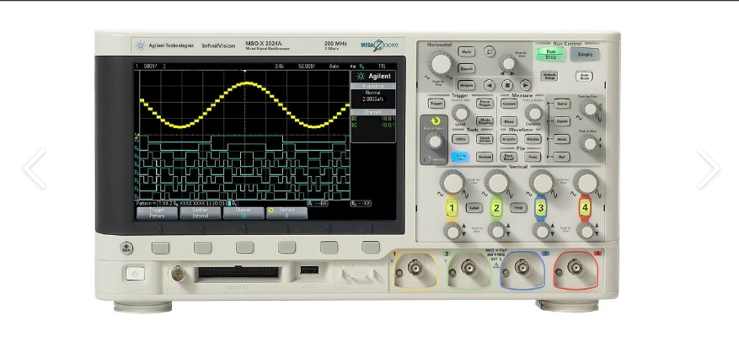Click the Horiz key
Viewport: 739px width, 337px height.
coord(466,52)
